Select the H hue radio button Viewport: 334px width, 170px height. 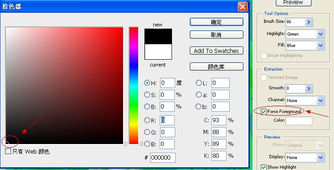[x=147, y=83]
